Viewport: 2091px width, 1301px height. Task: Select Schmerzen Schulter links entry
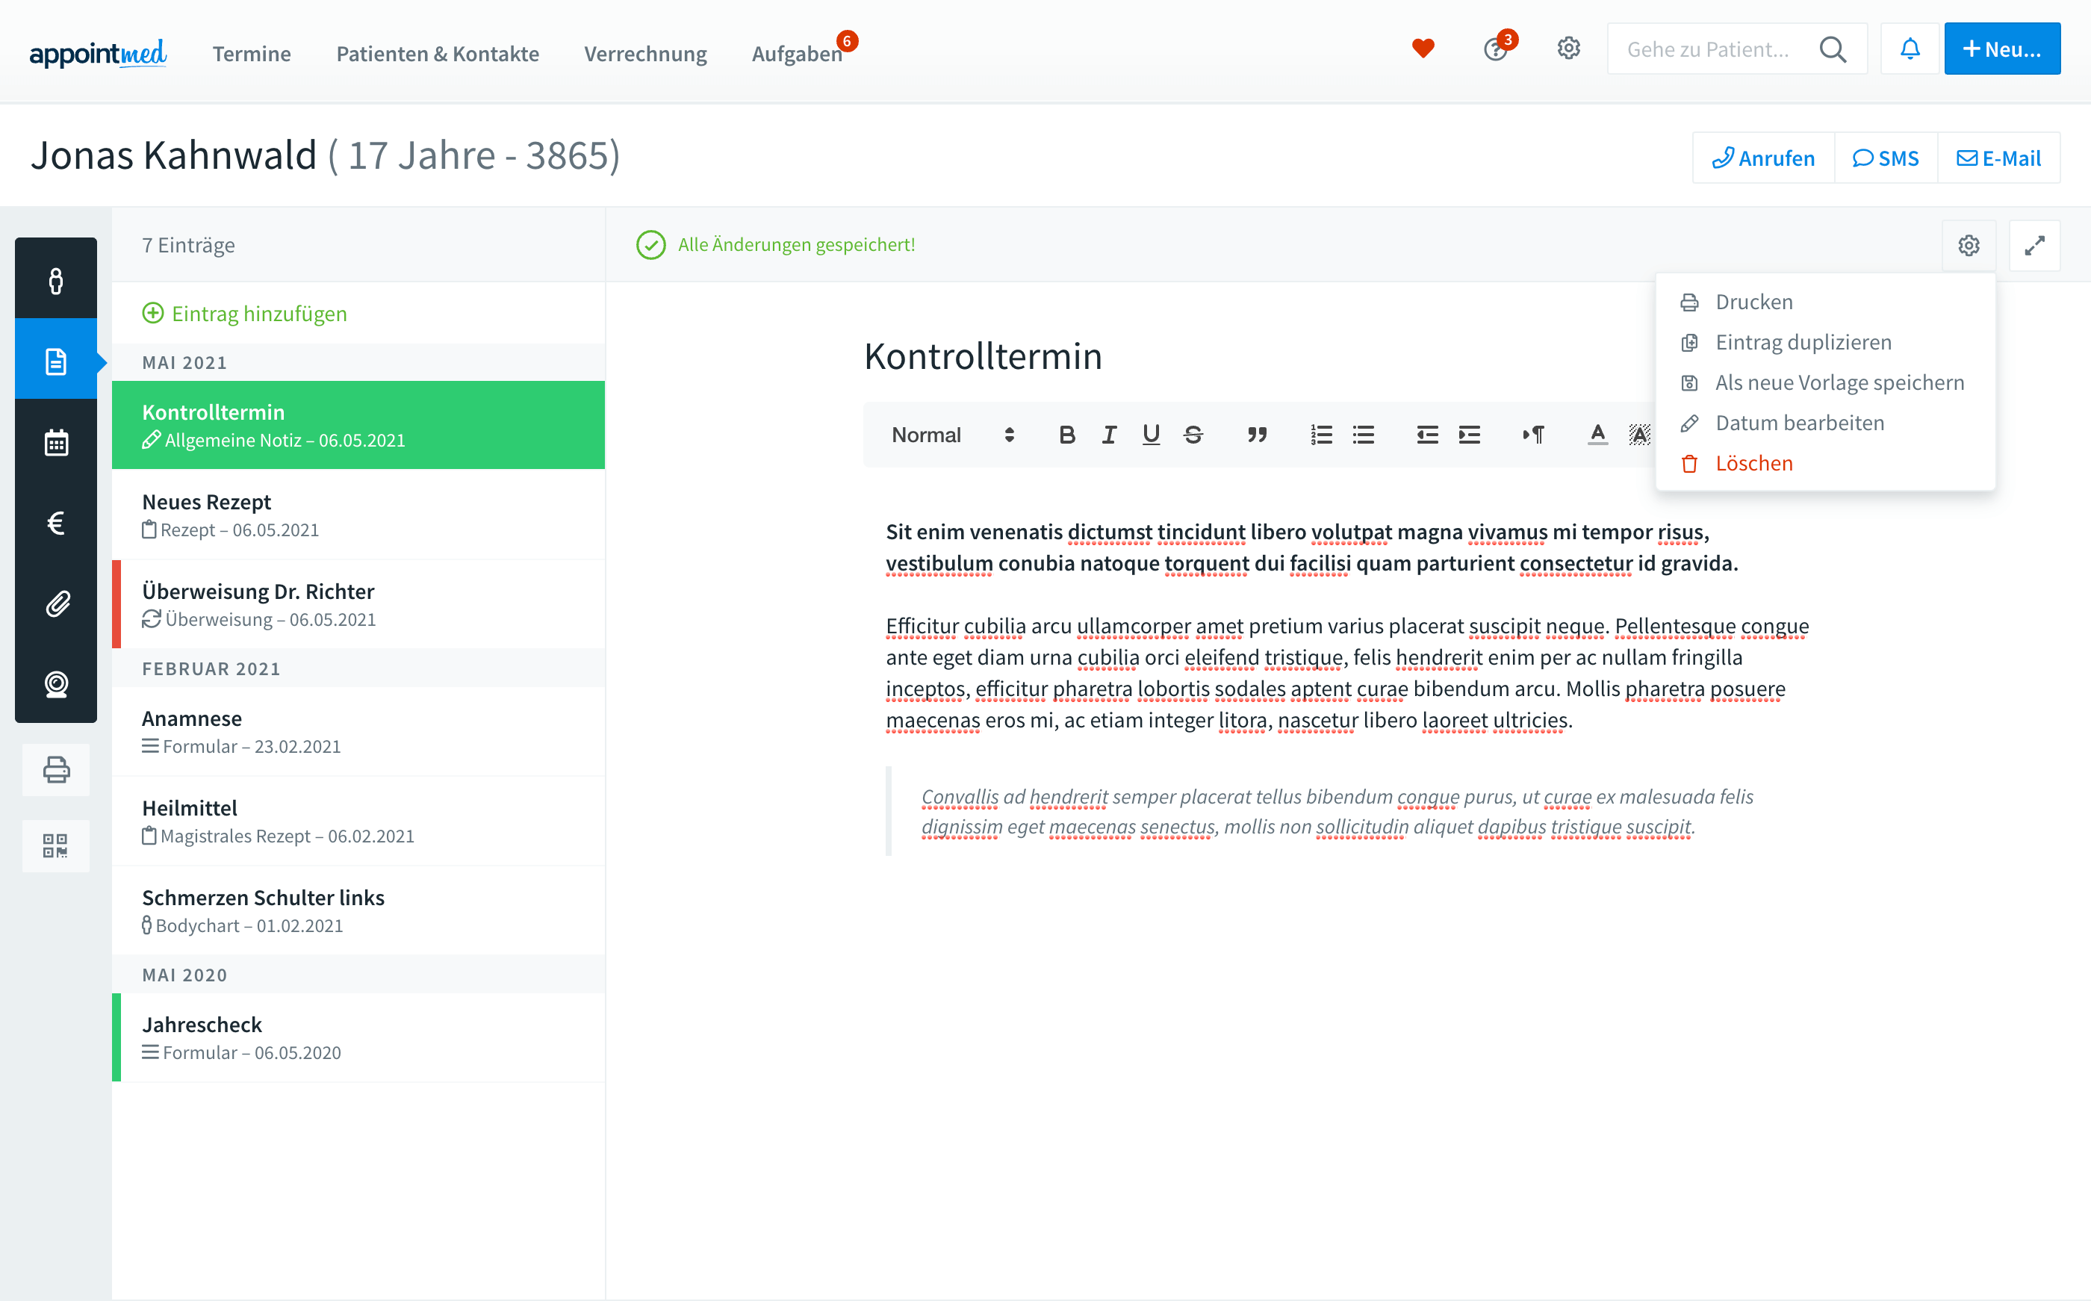[x=358, y=910]
